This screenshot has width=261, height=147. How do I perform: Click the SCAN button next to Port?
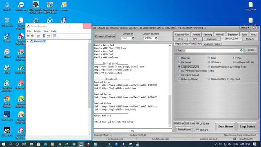click(x=250, y=50)
